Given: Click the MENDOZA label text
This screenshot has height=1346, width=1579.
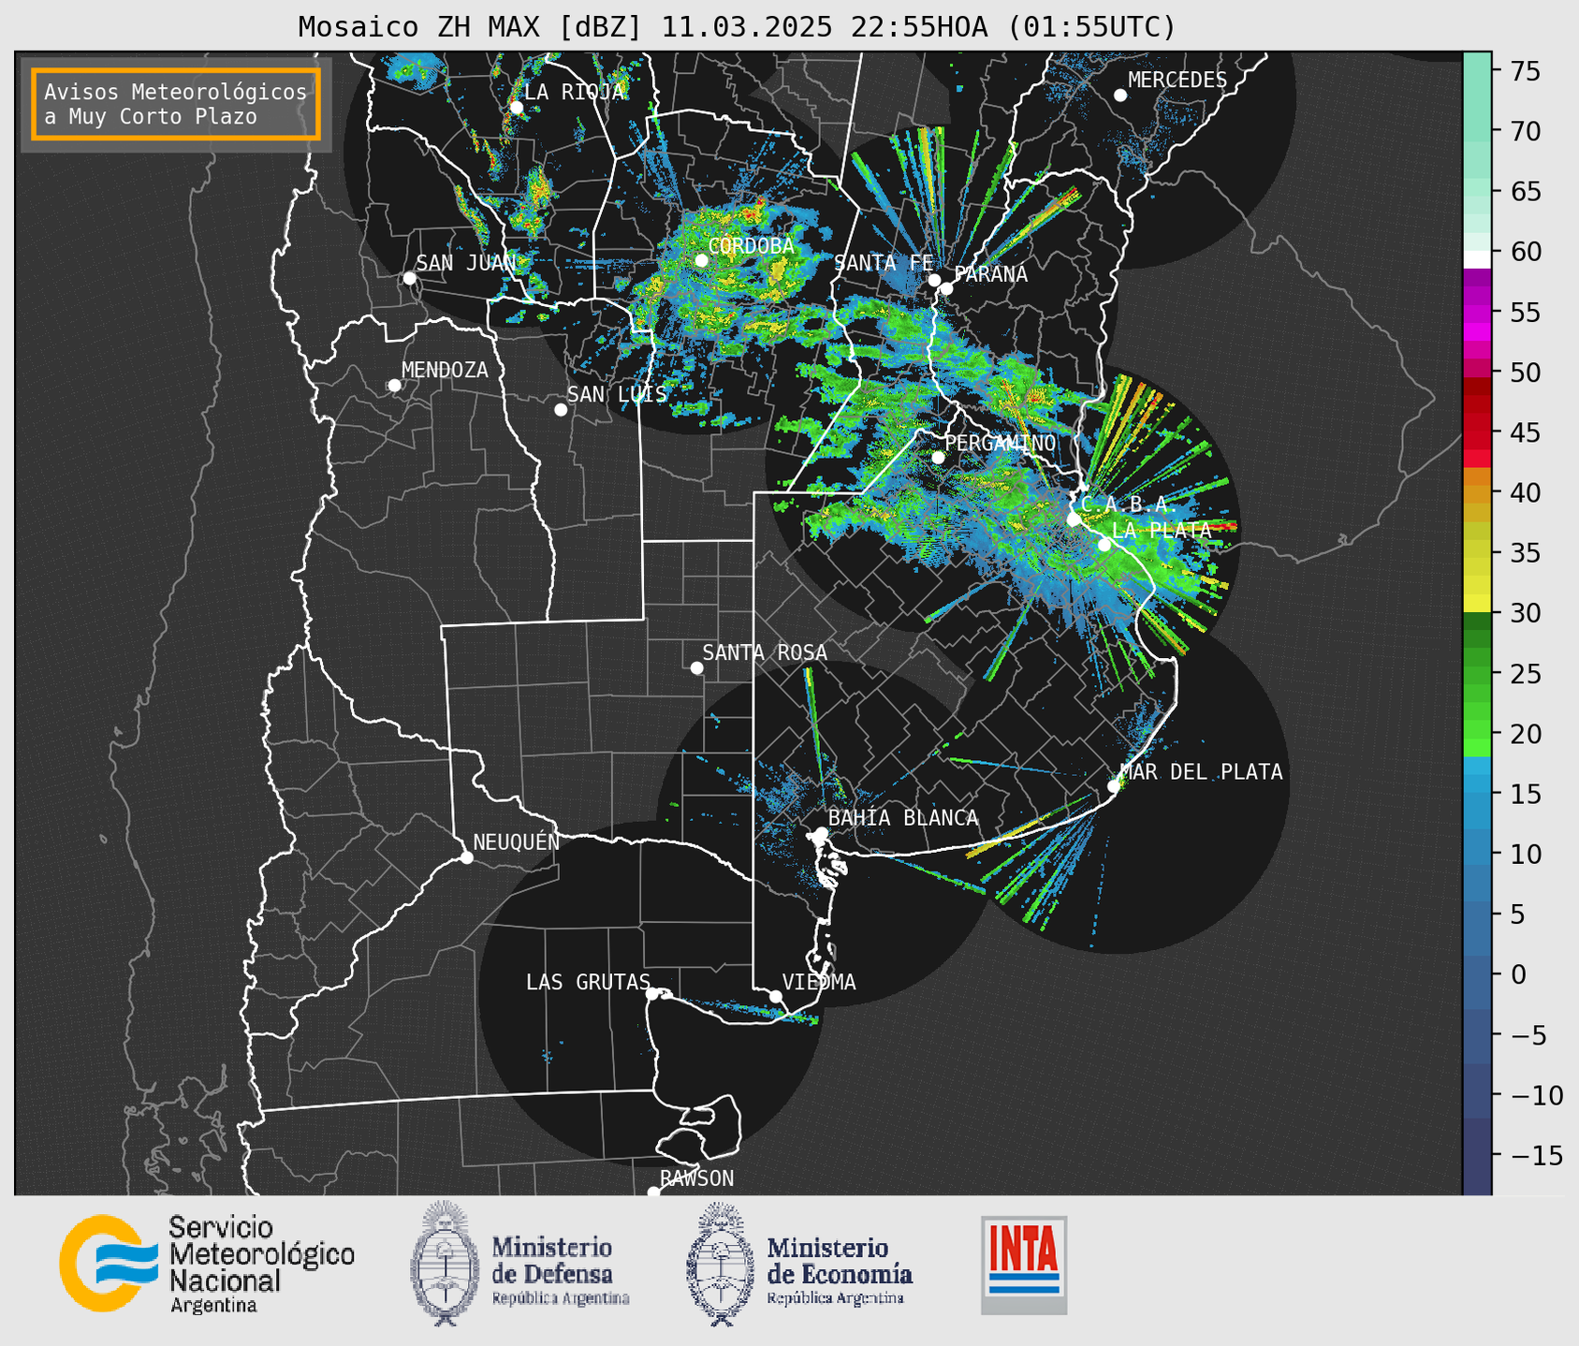Looking at the screenshot, I should point(446,370).
